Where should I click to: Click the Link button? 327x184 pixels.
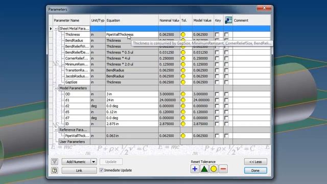pos(79,170)
